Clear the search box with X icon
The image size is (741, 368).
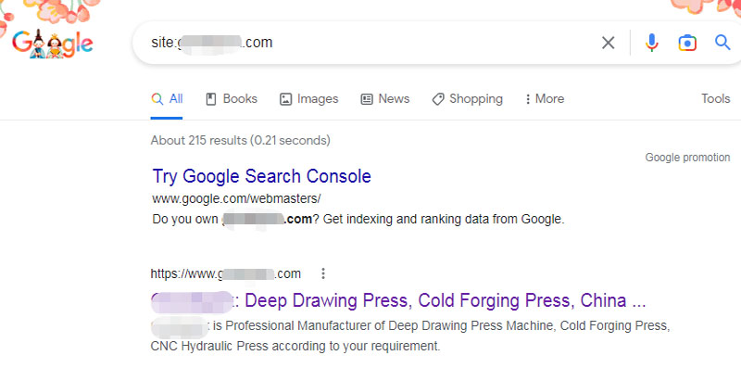[608, 43]
